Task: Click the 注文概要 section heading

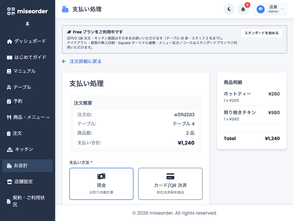Action: tap(83, 103)
